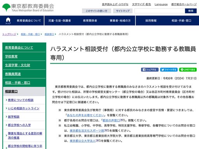Open いじめ相談ホットライン sidebar item

coord(24,108)
